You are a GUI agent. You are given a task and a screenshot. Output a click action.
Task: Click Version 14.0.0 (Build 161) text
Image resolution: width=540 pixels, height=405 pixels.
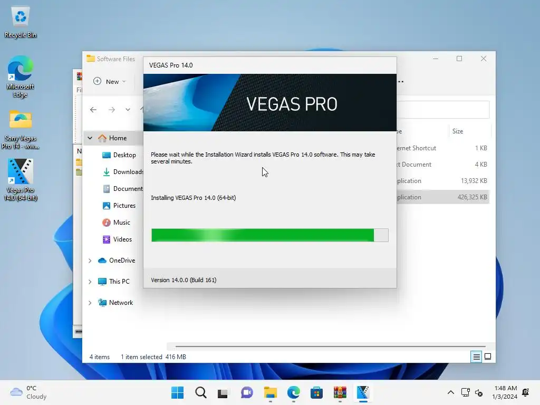tap(184, 280)
